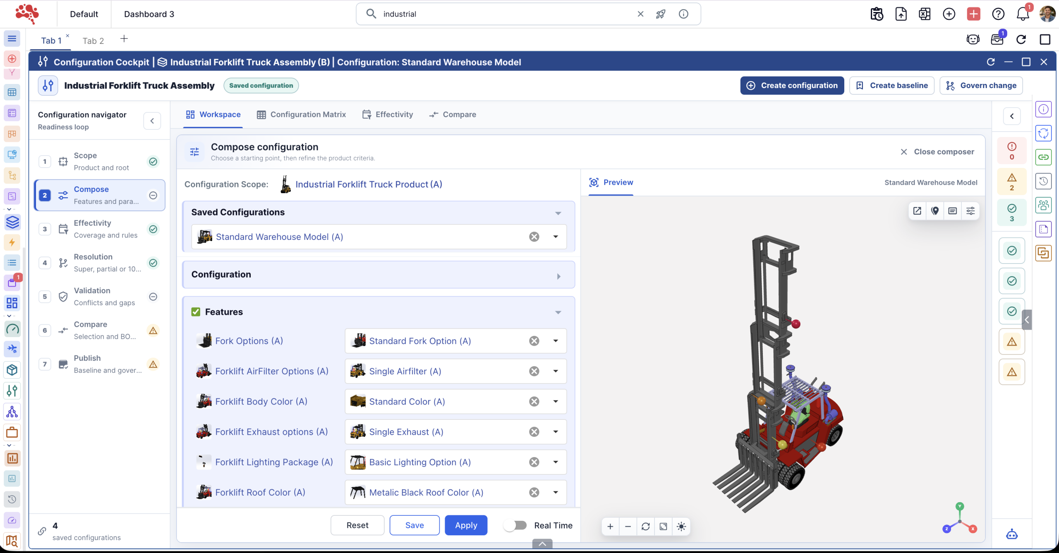Click the location pin icon in preview
This screenshot has width=1059, height=553.
935,211
